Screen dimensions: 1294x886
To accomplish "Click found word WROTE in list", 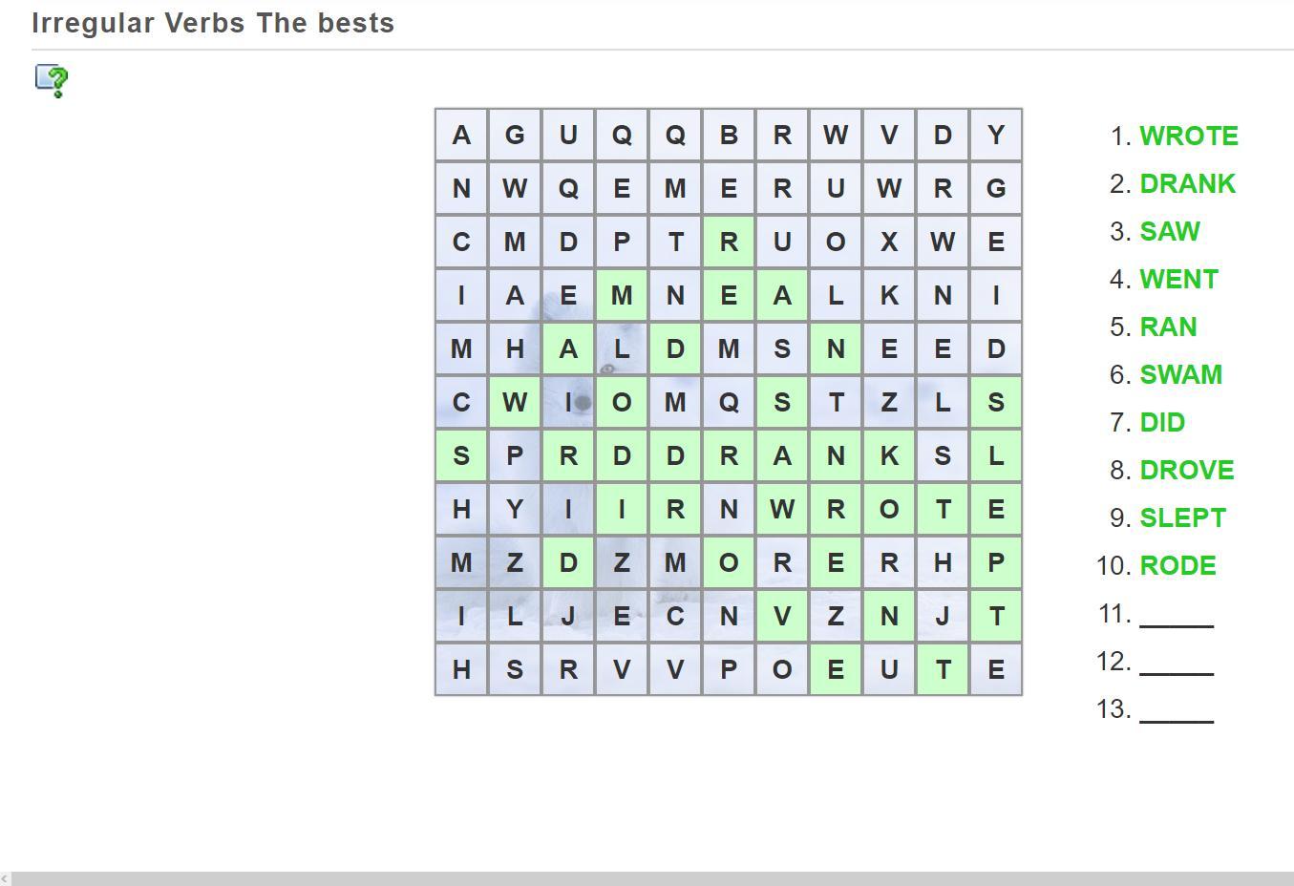I will click(x=1188, y=136).
